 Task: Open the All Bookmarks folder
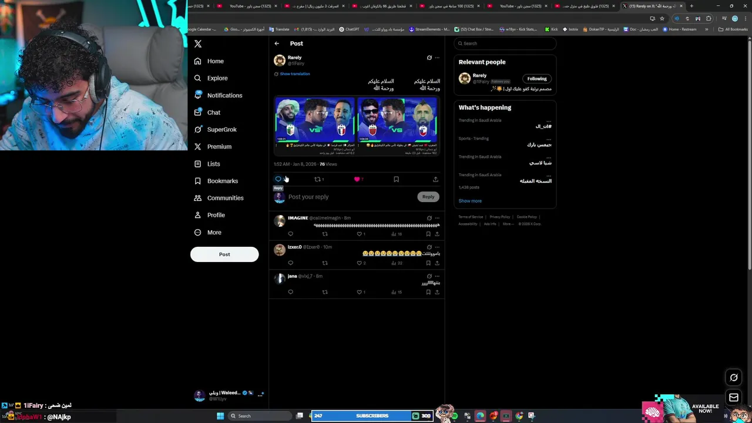(x=733, y=29)
